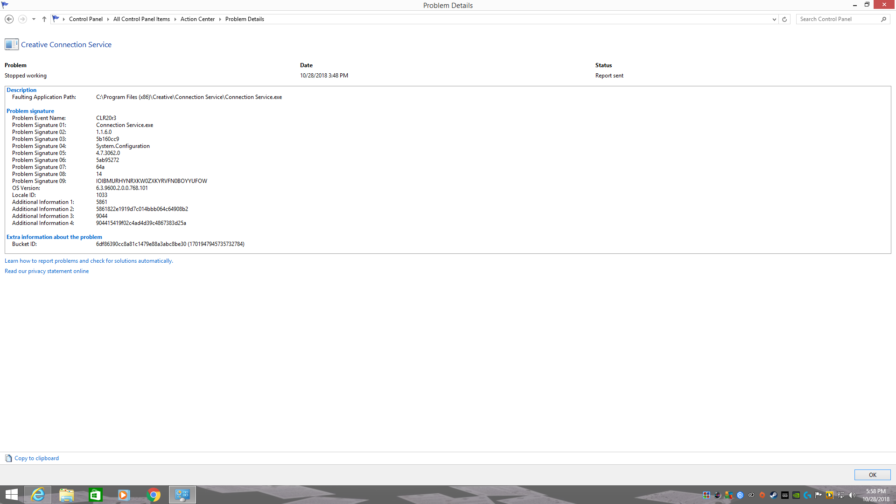Open 'Learn how to report problems' link
The image size is (896, 504).
point(89,261)
